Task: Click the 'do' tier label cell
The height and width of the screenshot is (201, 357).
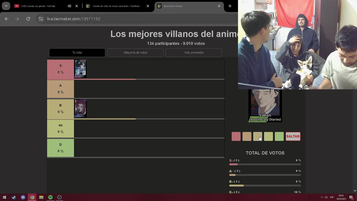Action: point(61,128)
